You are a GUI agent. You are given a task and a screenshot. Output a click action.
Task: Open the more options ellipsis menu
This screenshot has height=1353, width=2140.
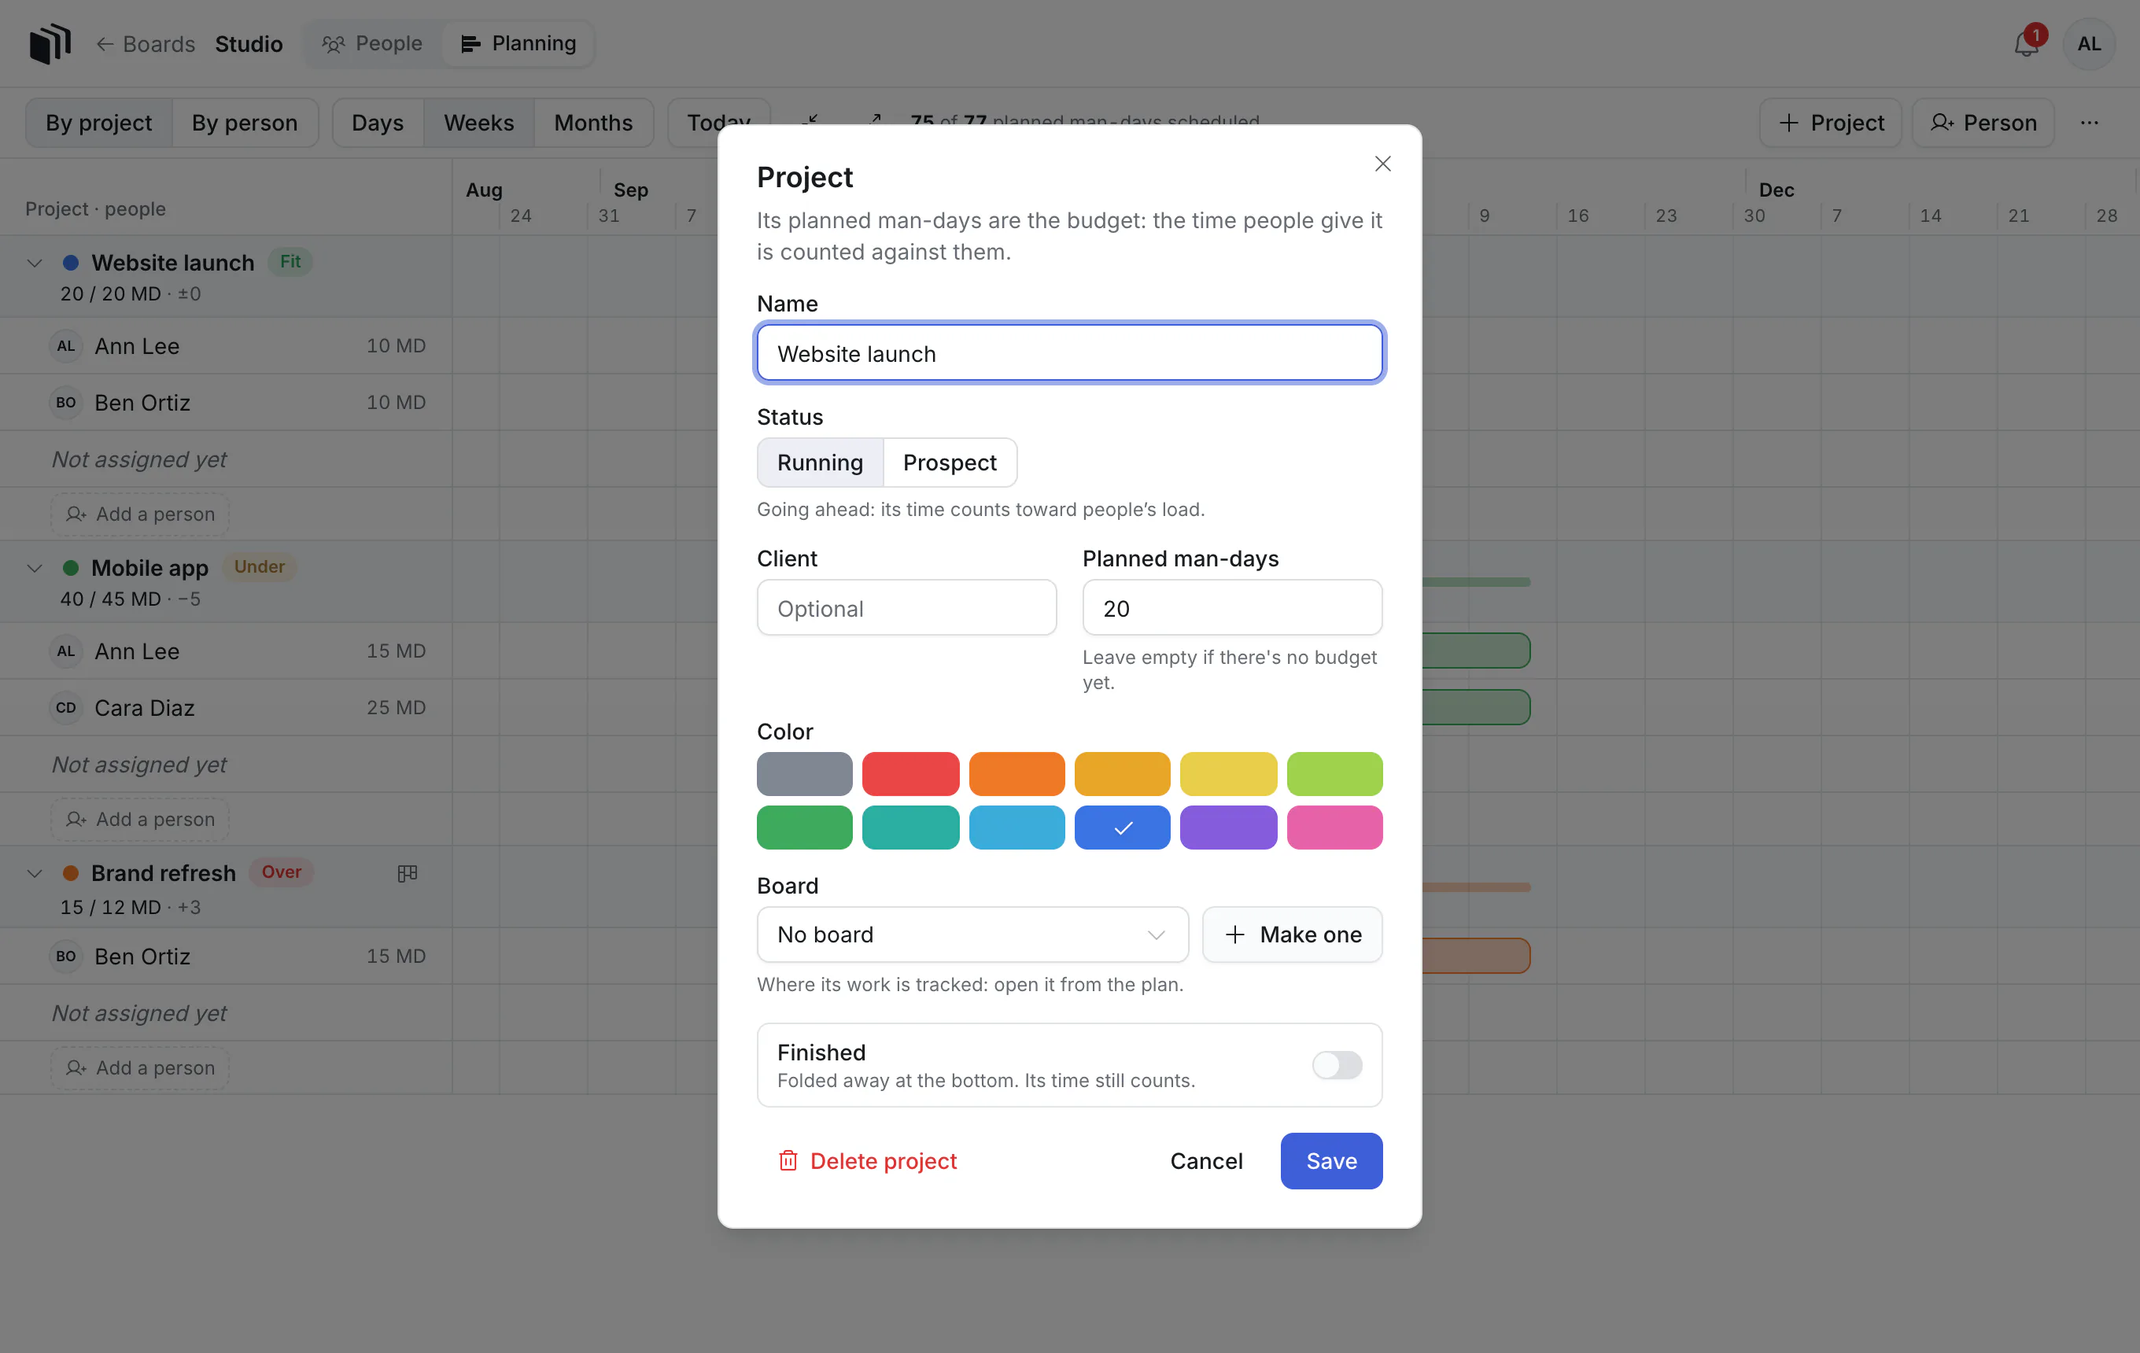click(x=2090, y=123)
